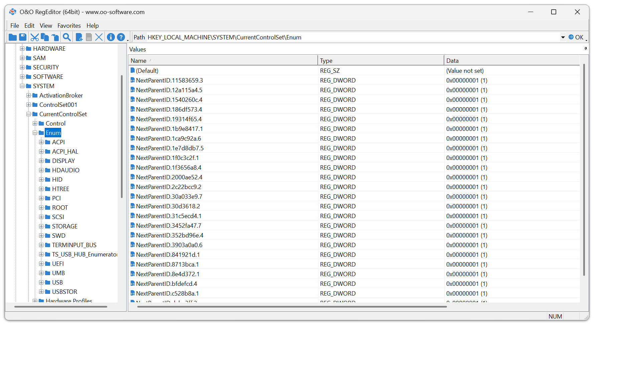Open the NextParentID.8713bca.1 value
This screenshot has height=367, width=623.
pyautogui.click(x=167, y=264)
